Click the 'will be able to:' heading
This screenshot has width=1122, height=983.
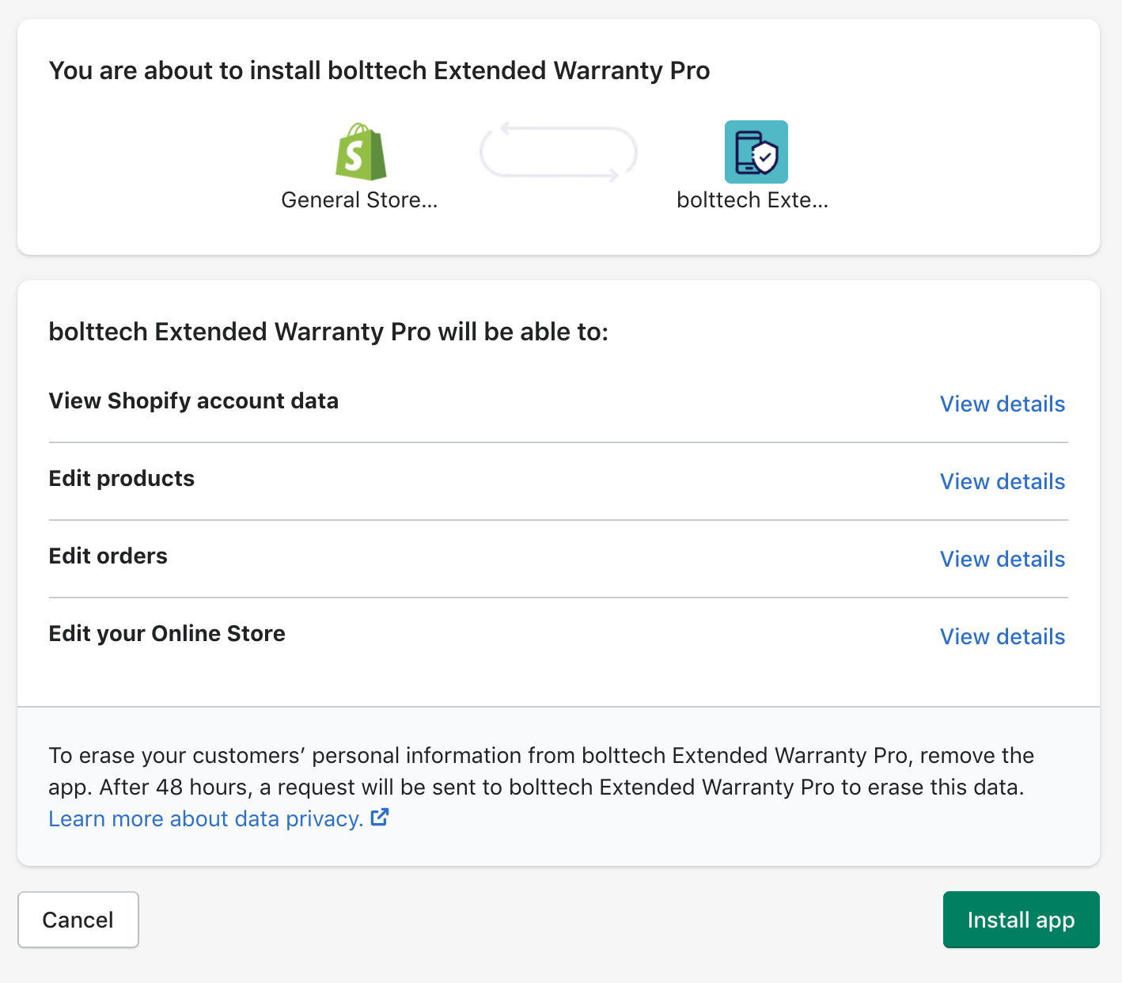coord(328,332)
